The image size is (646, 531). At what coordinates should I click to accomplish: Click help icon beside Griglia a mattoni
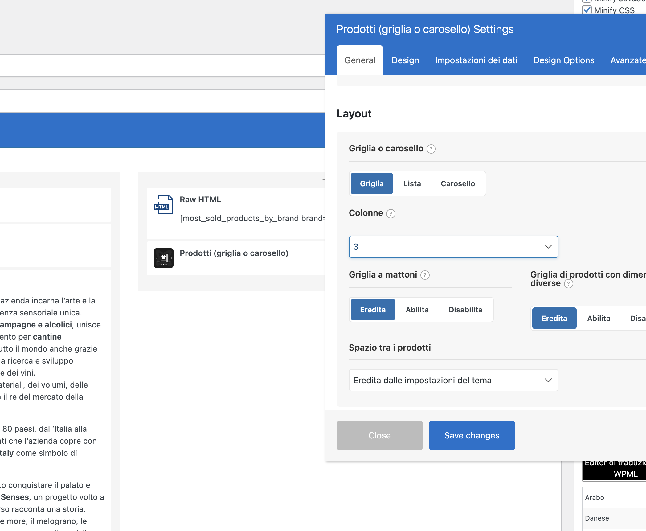point(425,275)
